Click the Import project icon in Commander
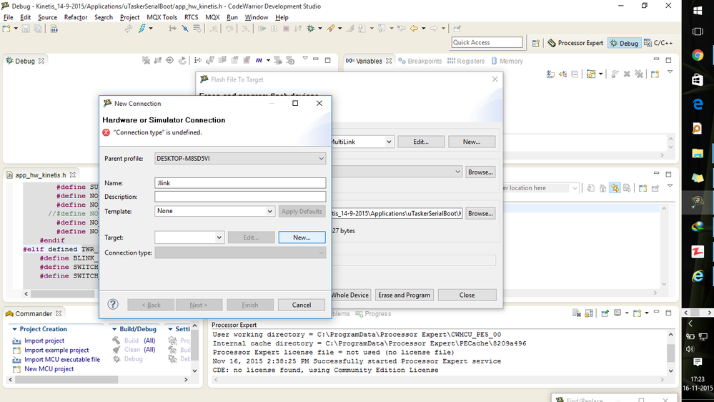 click(17, 341)
